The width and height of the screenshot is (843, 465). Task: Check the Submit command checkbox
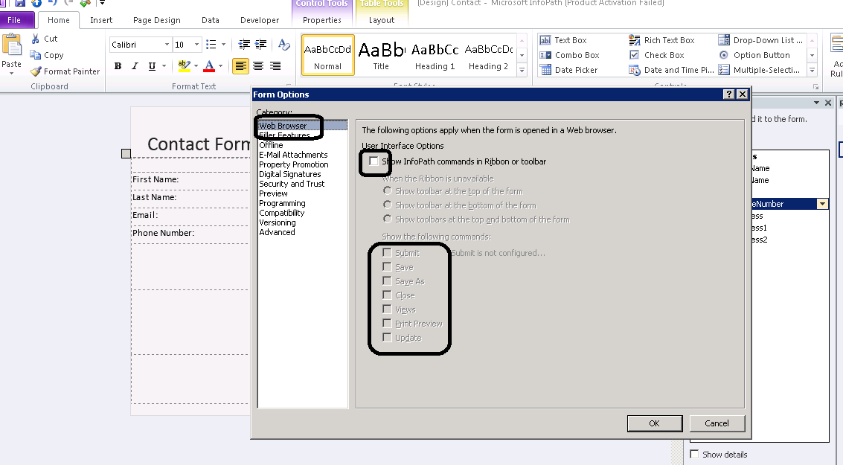386,252
